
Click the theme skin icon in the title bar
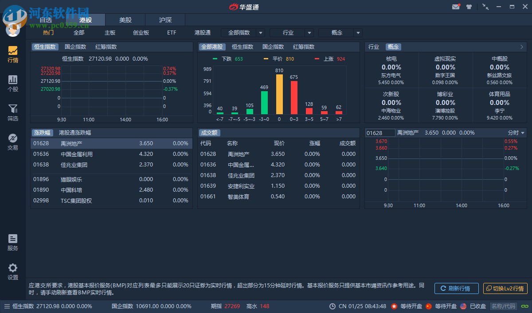469,7
